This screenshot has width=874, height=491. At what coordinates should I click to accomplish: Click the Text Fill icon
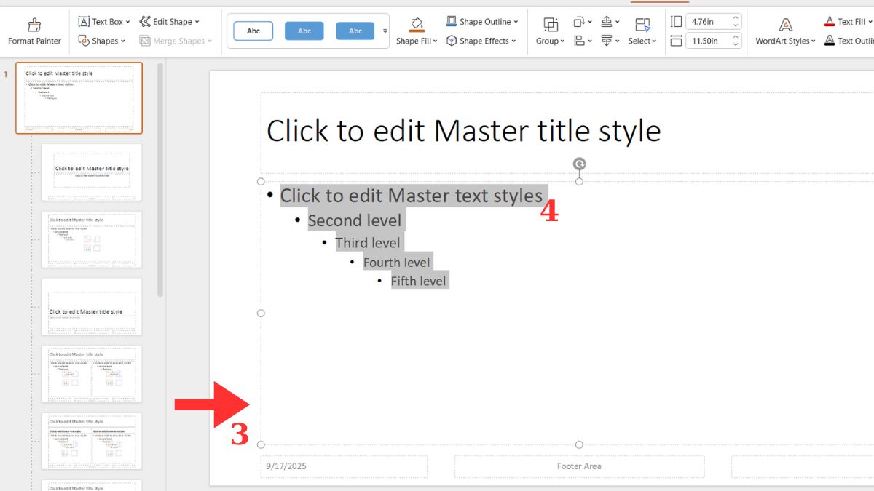[x=829, y=22]
